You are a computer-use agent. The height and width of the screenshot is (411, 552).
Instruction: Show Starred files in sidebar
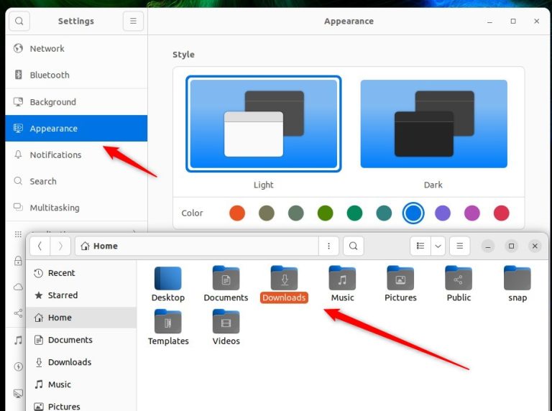pos(82,295)
